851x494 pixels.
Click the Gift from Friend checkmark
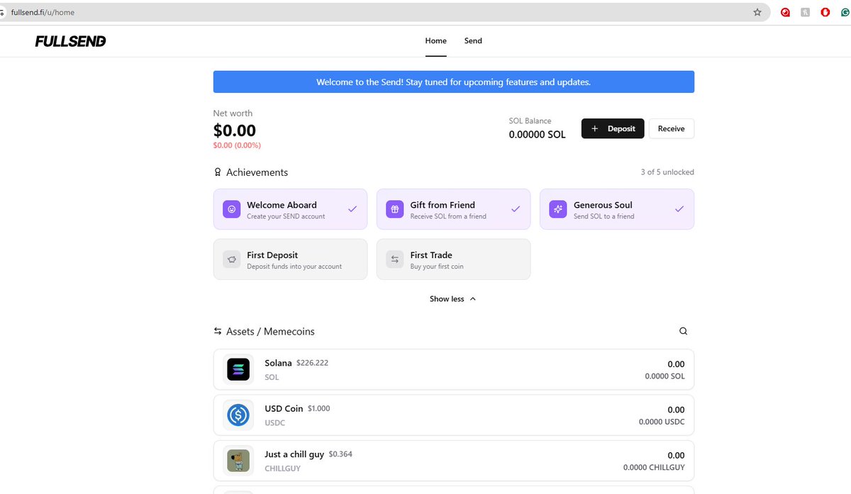(x=516, y=209)
